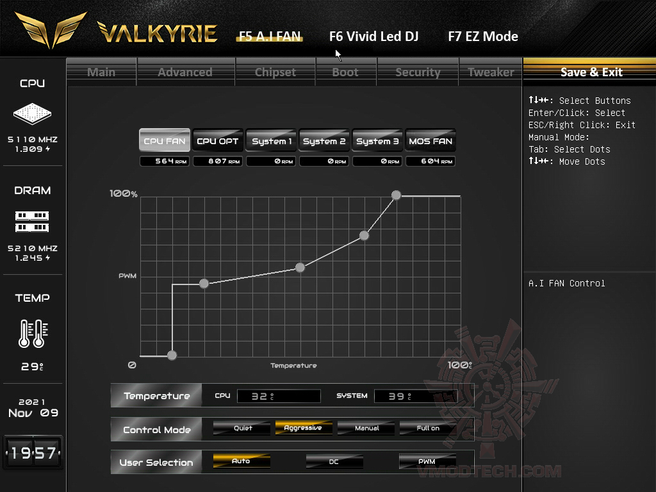Set control mode to Full on
The image size is (656, 492).
click(427, 427)
